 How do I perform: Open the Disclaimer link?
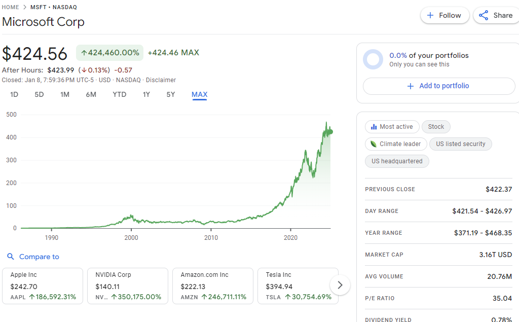pos(161,80)
